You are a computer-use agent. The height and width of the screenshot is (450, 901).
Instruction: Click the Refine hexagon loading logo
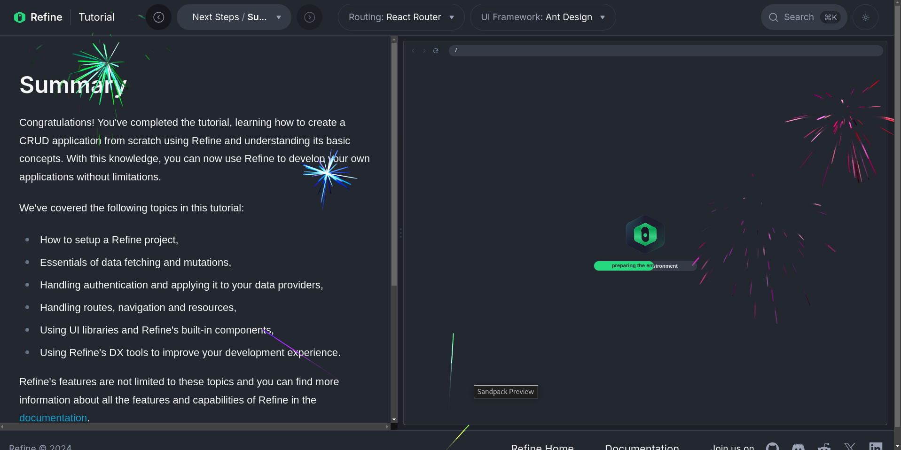click(645, 234)
